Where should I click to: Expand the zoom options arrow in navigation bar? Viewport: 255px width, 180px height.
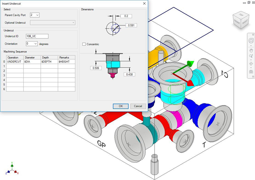coord(251,60)
